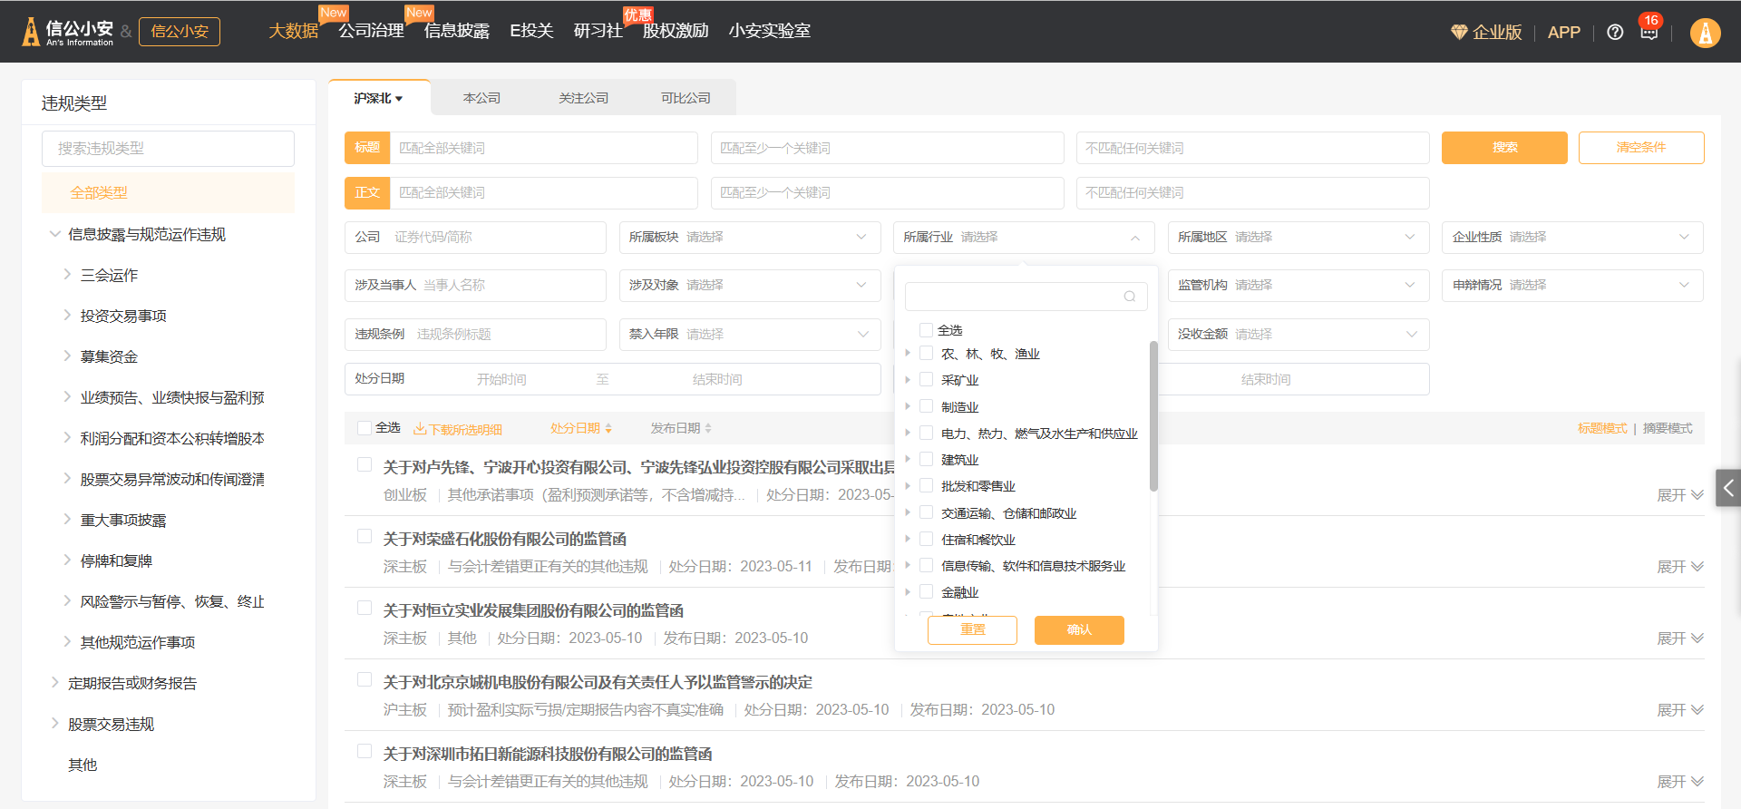The width and height of the screenshot is (1741, 809).
Task: Open the messages icon with badge 16
Action: click(x=1649, y=32)
